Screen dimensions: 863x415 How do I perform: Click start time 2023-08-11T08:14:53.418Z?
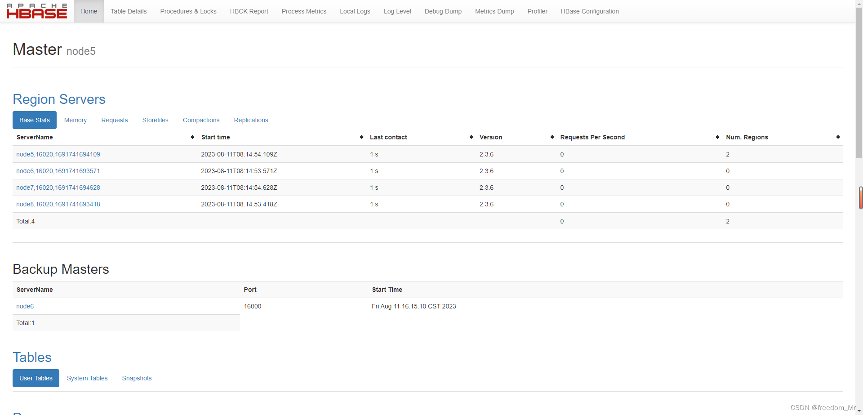239,204
